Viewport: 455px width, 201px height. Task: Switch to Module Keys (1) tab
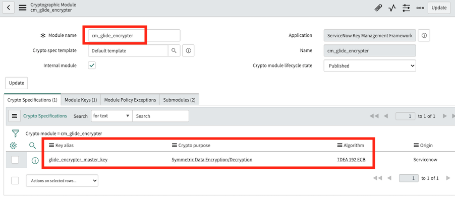(x=81, y=100)
